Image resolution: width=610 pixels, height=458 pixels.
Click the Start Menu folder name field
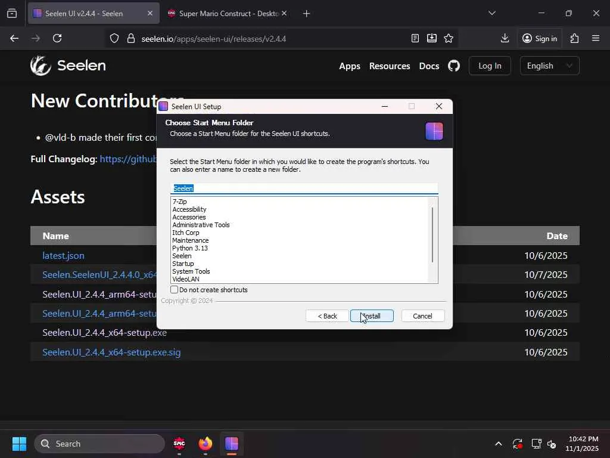[304, 188]
